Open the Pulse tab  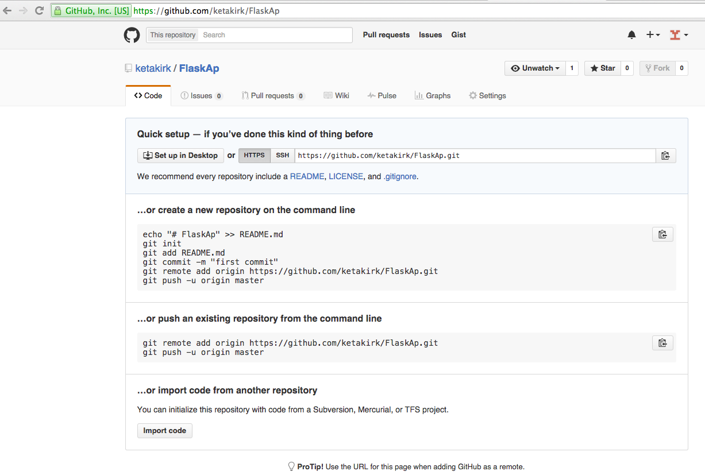[x=382, y=96]
